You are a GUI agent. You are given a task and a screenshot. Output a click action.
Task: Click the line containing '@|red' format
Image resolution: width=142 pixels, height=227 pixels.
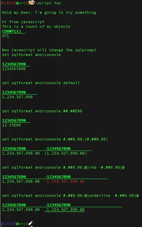[x=63, y=168]
